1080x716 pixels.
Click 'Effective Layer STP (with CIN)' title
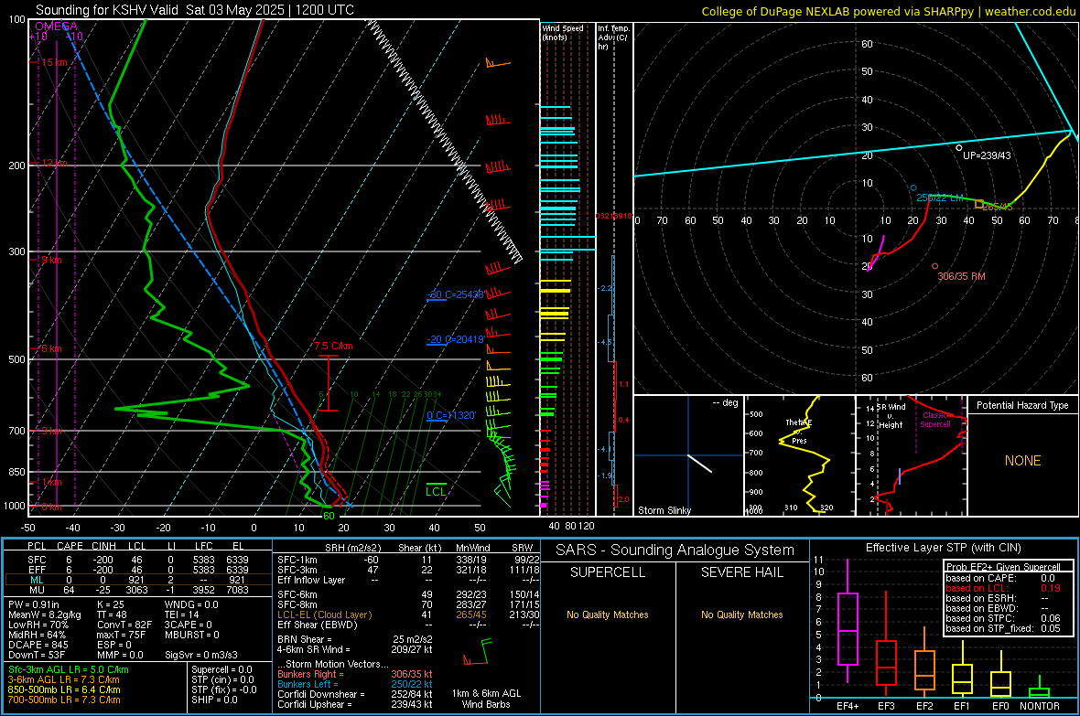pos(943,548)
